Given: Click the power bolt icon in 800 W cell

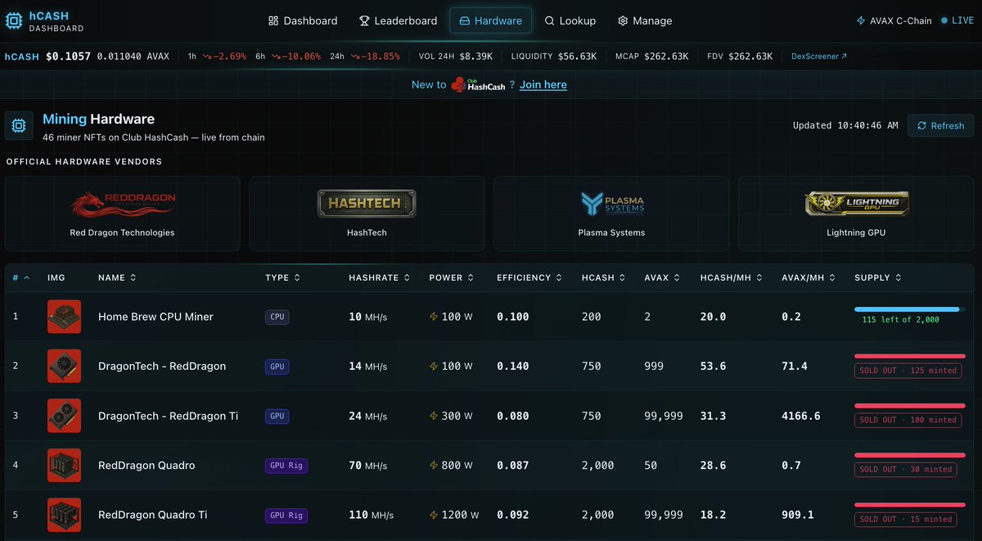Looking at the screenshot, I should coord(434,466).
